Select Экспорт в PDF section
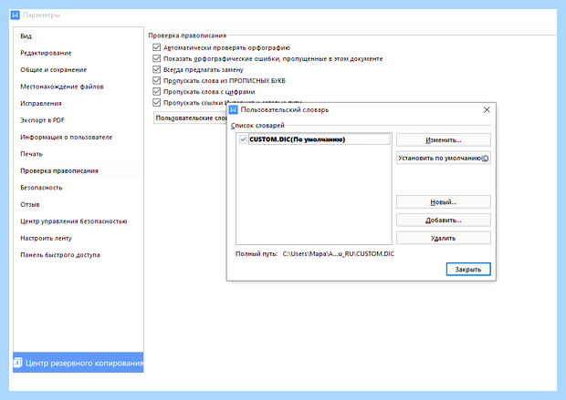The height and width of the screenshot is (400, 566). 42,120
